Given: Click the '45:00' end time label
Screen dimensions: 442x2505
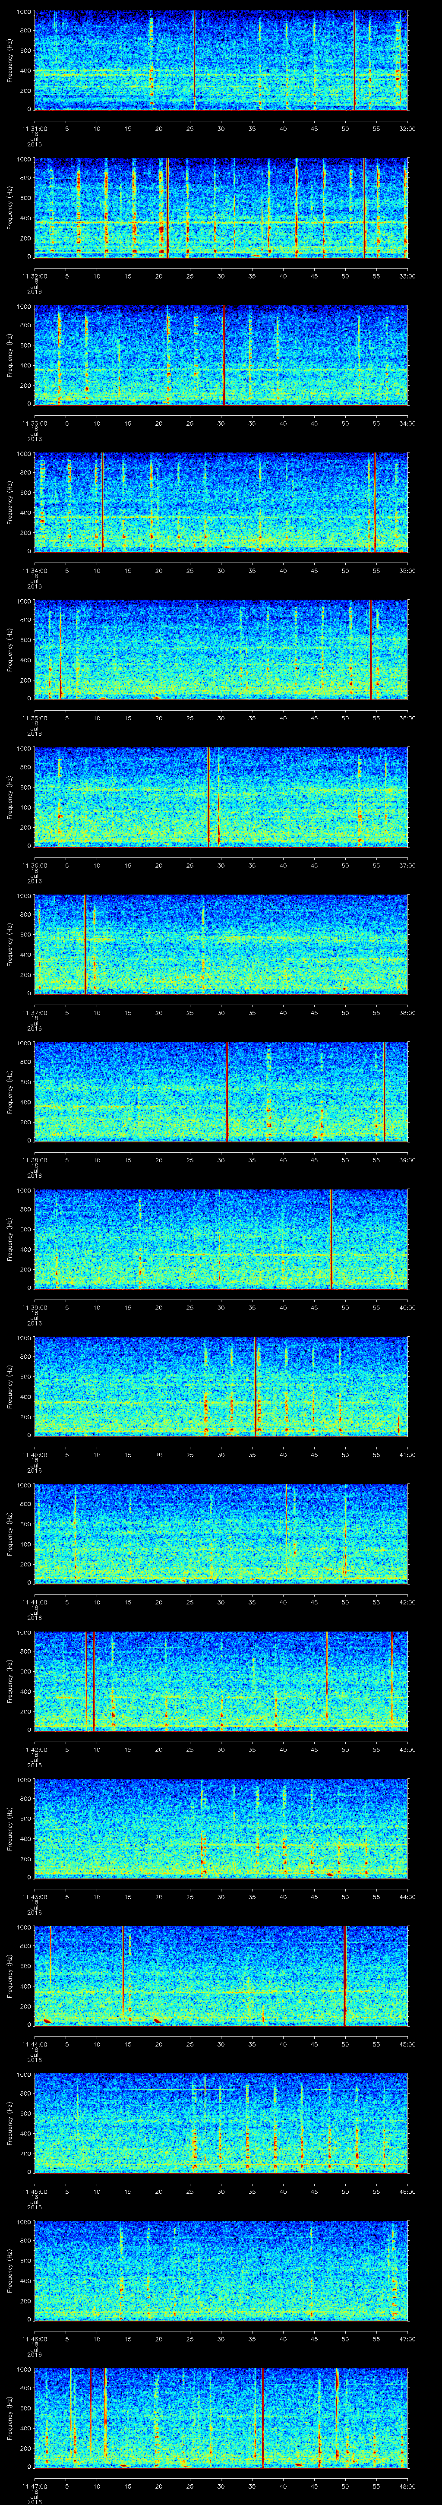Looking at the screenshot, I should coord(407,2044).
